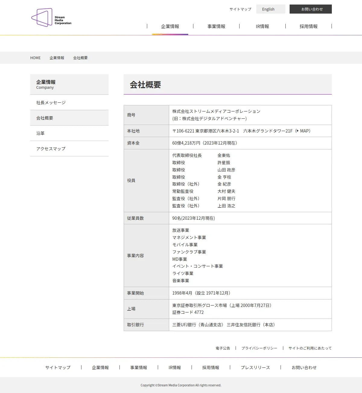Open アクセスマップ in the sidebar
The image size is (362, 393).
pyautogui.click(x=69, y=149)
